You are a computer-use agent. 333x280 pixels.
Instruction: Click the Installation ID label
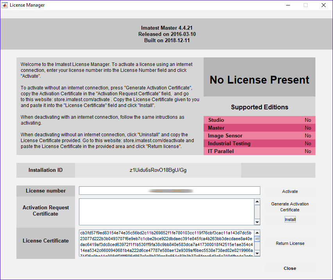point(46,170)
